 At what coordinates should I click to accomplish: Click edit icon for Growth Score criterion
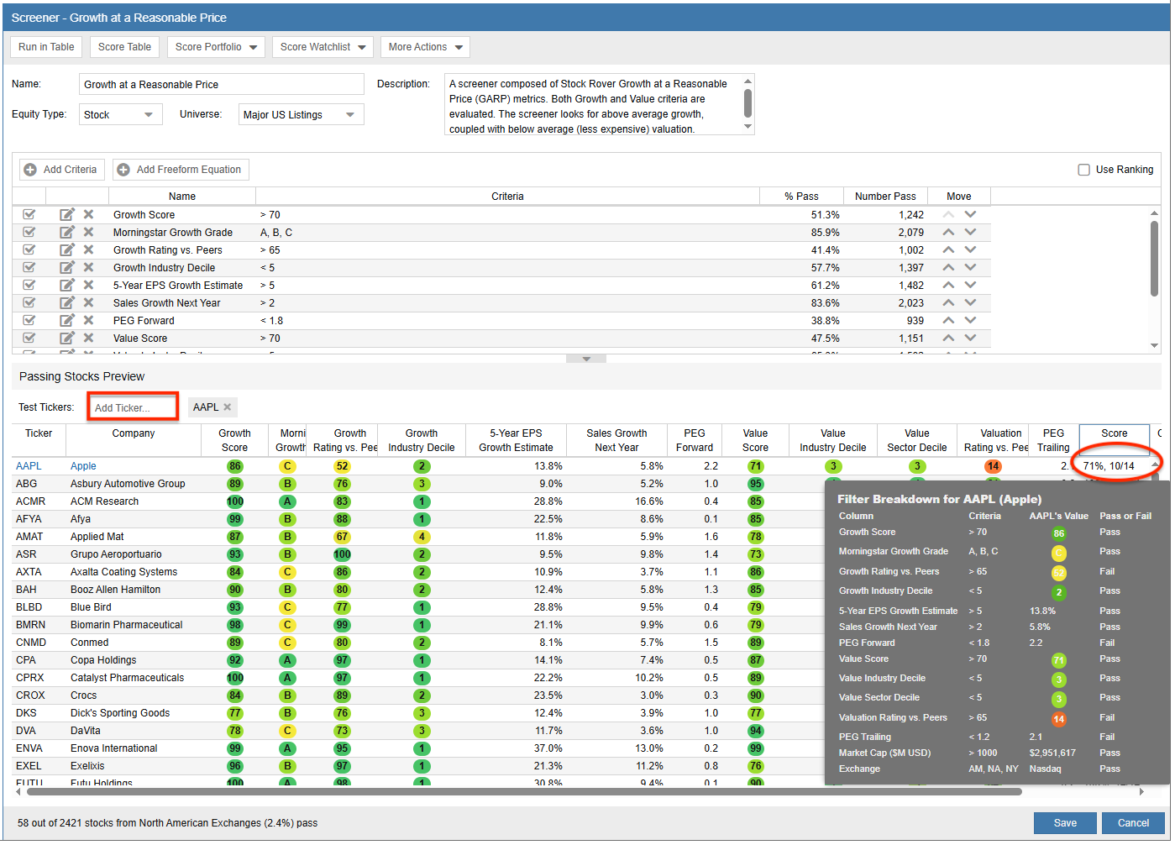click(67, 215)
